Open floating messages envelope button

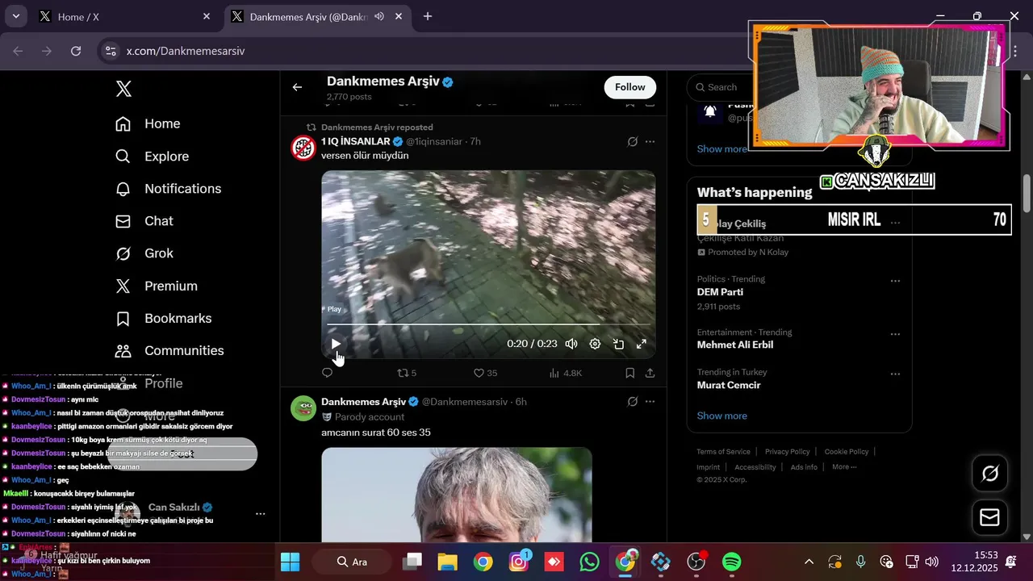coord(990,517)
